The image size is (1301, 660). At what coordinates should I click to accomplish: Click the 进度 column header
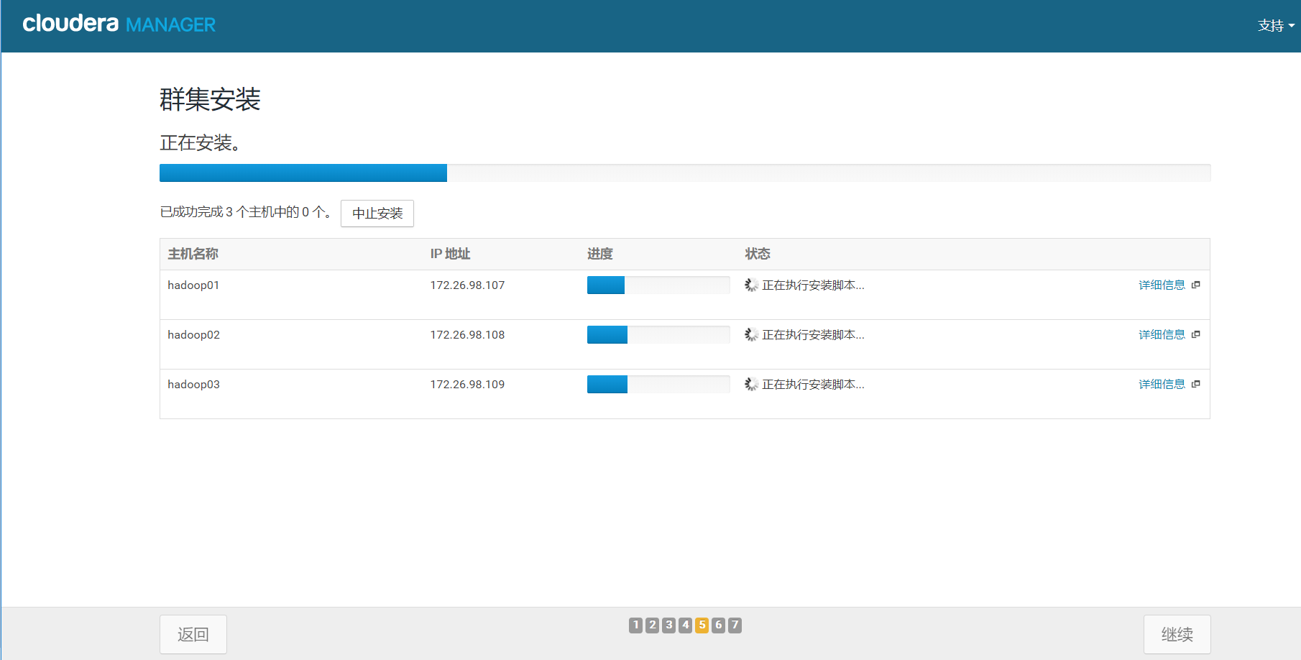(599, 254)
